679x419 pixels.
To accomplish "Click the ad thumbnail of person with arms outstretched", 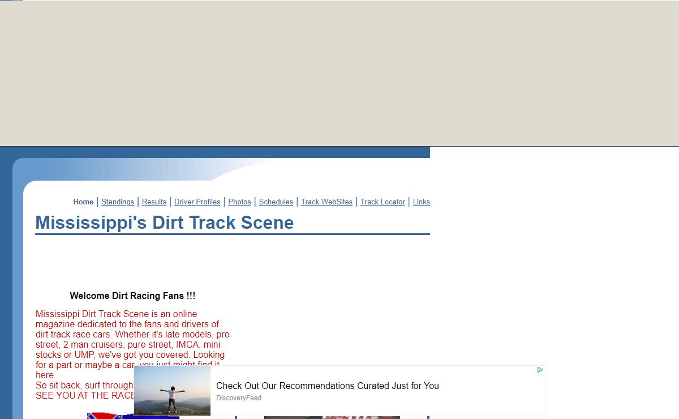I will (x=172, y=391).
